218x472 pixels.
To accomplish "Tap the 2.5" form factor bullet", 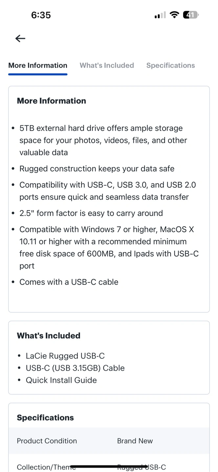I will [x=91, y=213].
